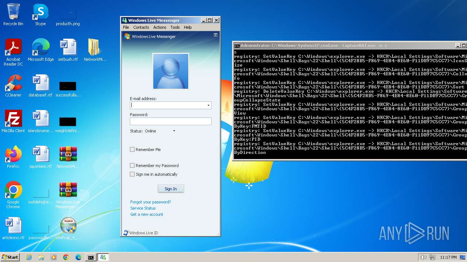Click the menu toggle icon in Messenger header
Screen dimensions: 467x262
pyautogui.click(x=216, y=35)
